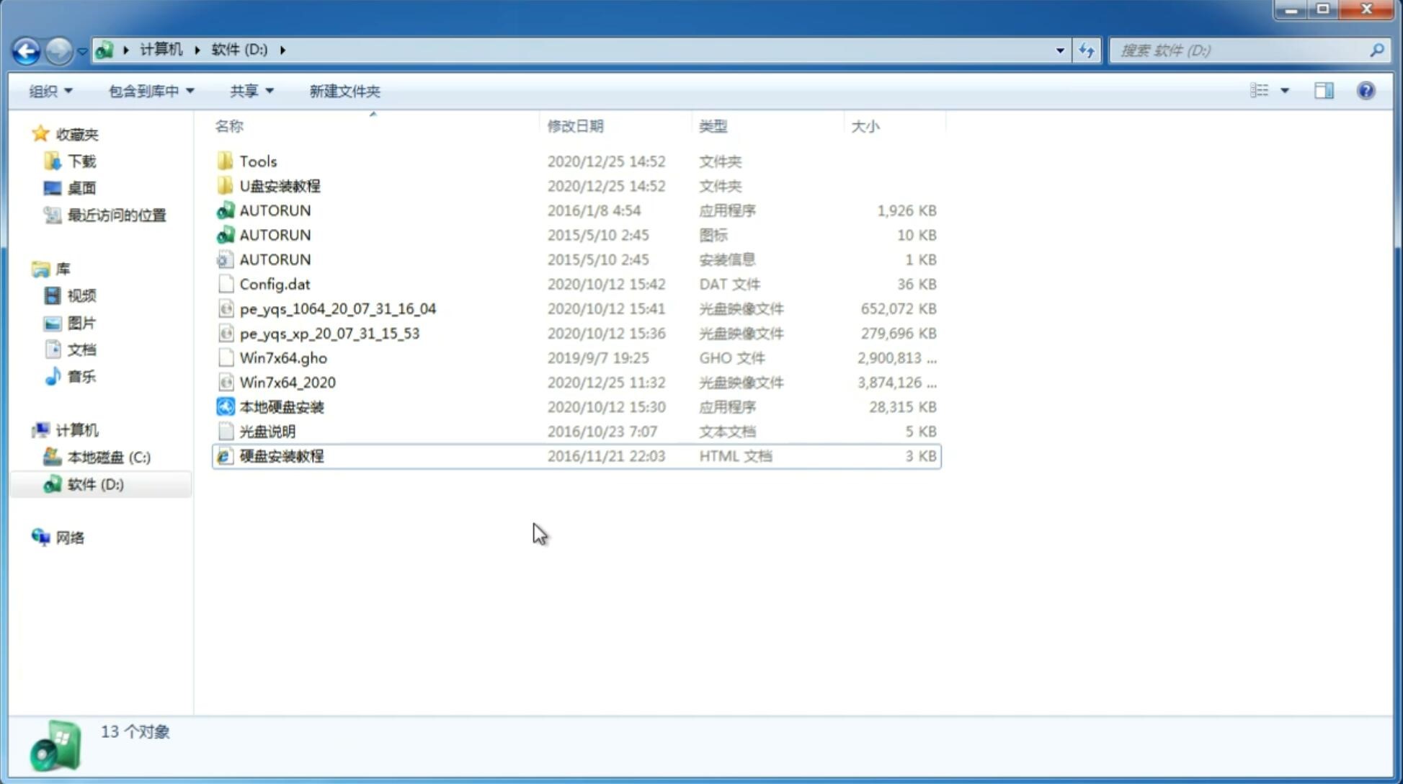
Task: Open the Tools folder
Action: tap(257, 161)
